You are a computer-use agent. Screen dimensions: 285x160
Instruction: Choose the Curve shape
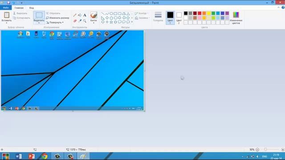[x=107, y=14]
